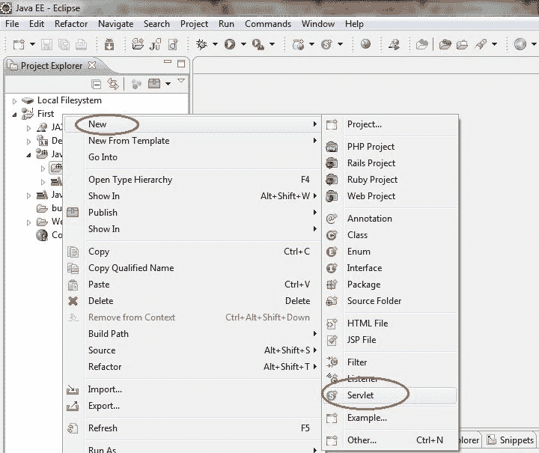Select Web Project from submenu
The width and height of the screenshot is (539, 453).
[x=390, y=196]
